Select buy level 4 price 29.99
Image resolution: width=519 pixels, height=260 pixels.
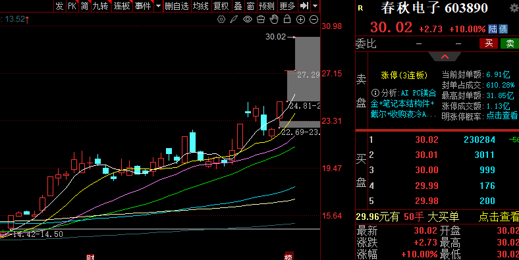coord(427,186)
